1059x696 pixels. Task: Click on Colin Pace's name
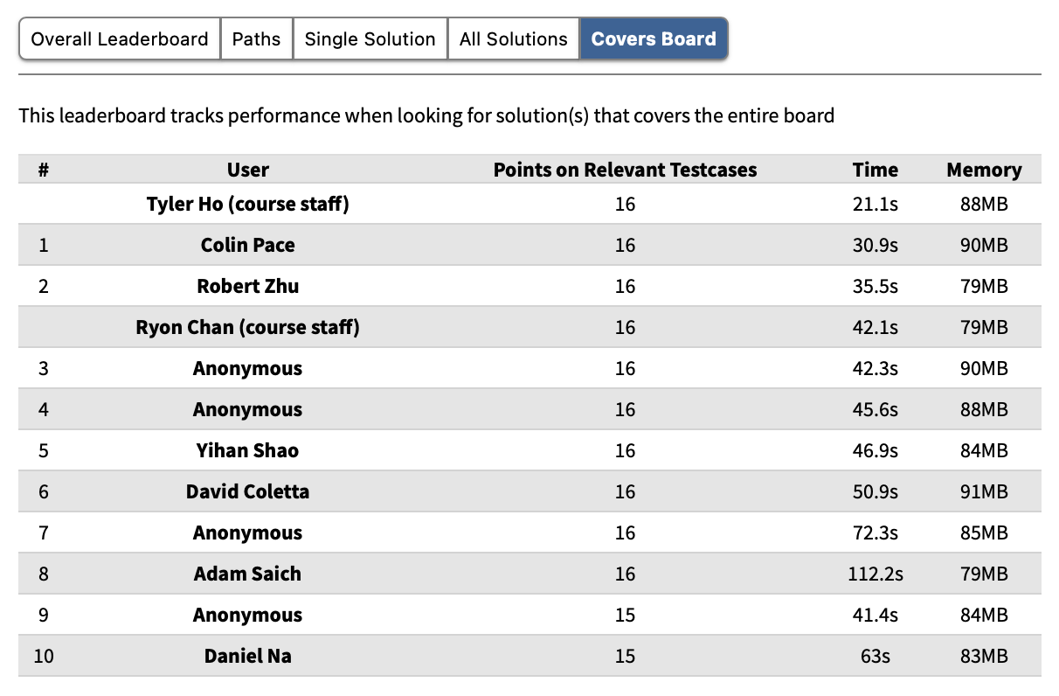248,245
